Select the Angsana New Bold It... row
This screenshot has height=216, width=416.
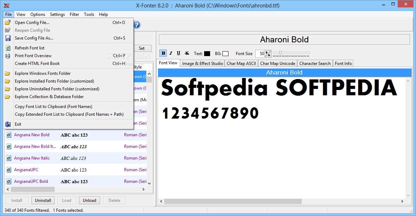point(75,146)
